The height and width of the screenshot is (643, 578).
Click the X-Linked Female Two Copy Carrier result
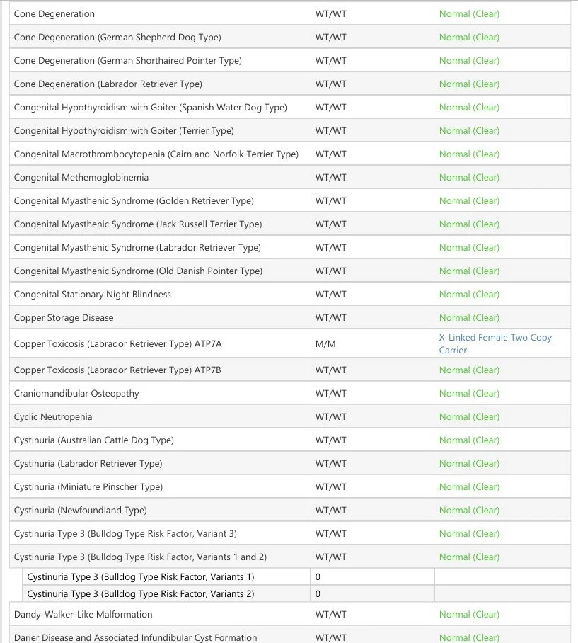click(495, 343)
